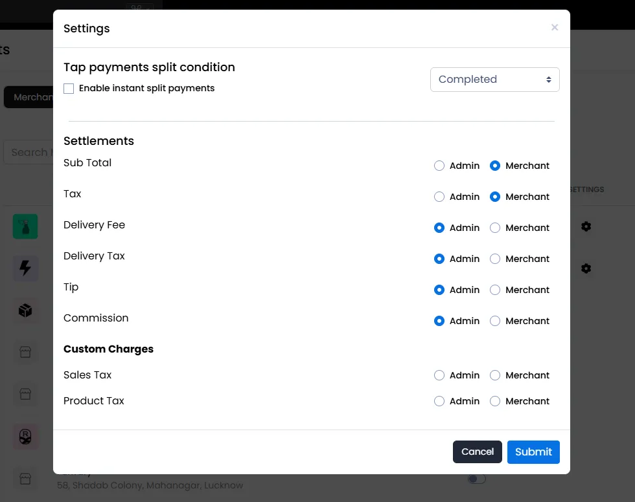The width and height of the screenshot is (635, 502).
Task: Tick the Enable instant split payments checkbox
Action: tap(69, 89)
